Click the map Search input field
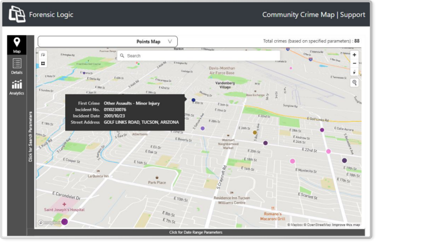The height and width of the screenshot is (244, 435). tap(198, 56)
